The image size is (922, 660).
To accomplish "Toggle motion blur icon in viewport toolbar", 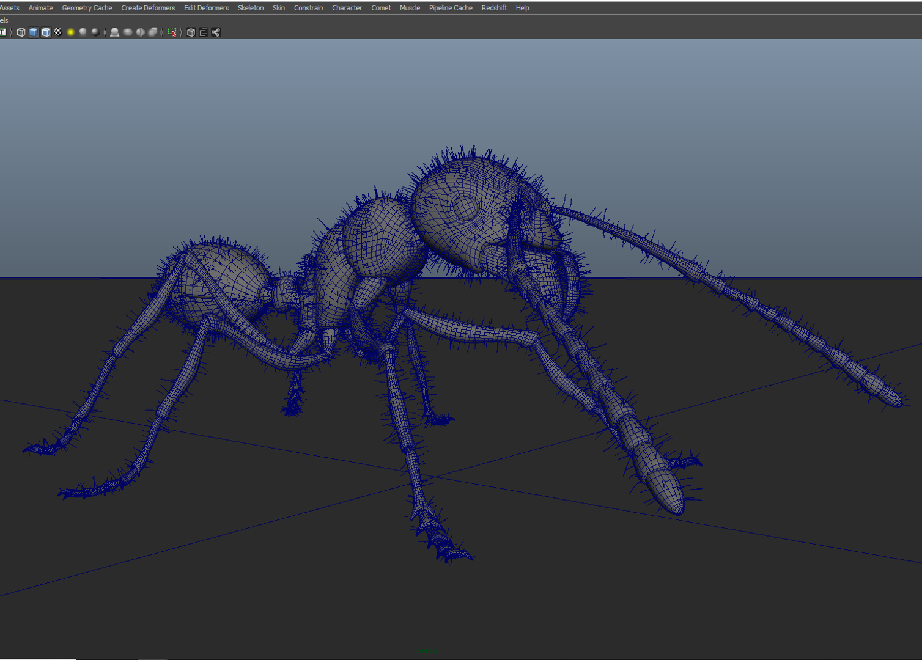I will [x=127, y=32].
